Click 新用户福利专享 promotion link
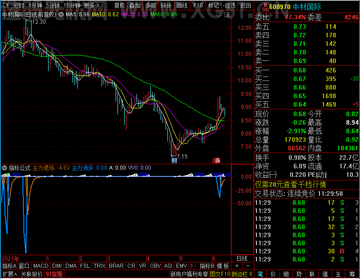This screenshot has height=279, width=360. [189, 274]
